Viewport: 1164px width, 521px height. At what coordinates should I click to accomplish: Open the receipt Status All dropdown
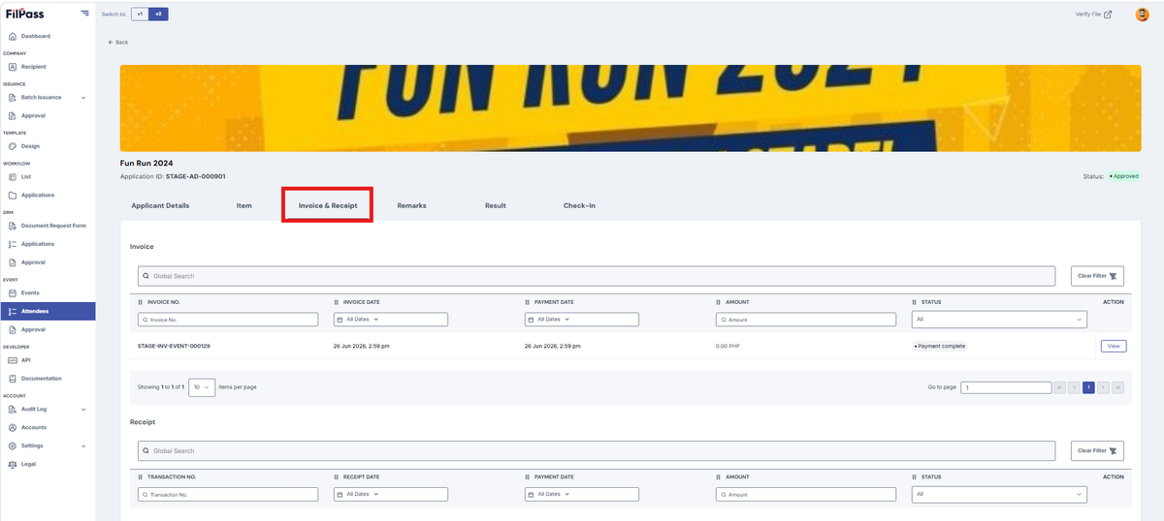[x=999, y=494]
